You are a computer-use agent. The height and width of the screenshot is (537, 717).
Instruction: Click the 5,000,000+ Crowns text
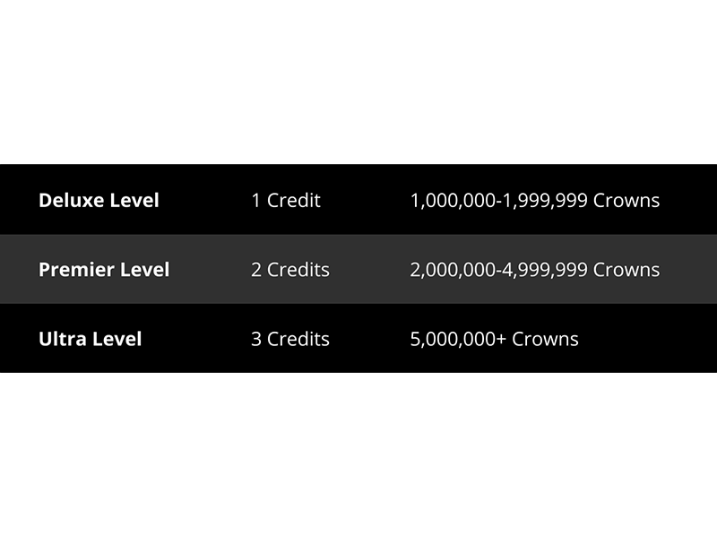coord(495,340)
